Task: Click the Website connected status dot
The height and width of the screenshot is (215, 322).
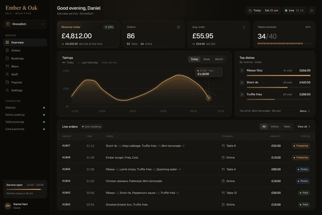Action: click(44, 107)
